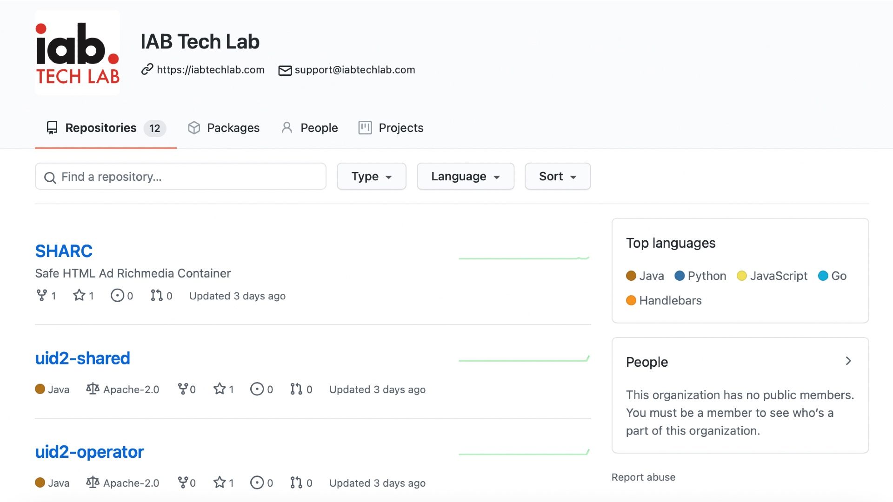Image resolution: width=893 pixels, height=502 pixels.
Task: Click the issues icon on the SHARC repo
Action: coord(118,295)
